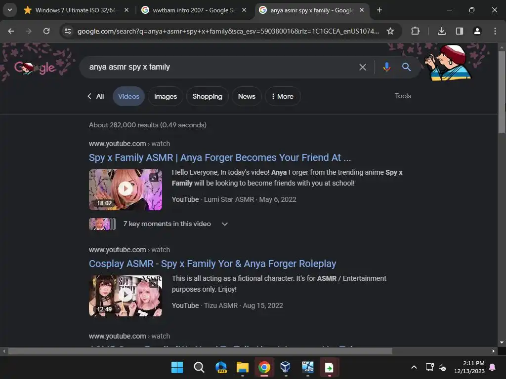Image resolution: width=506 pixels, height=379 pixels.
Task: Open the green arrow document app in taskbar
Action: 329,367
